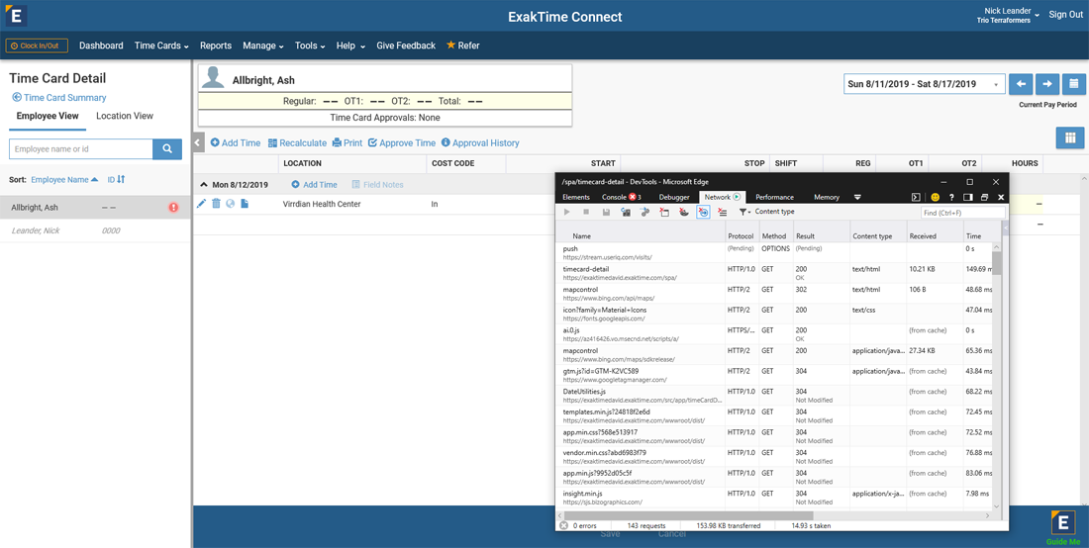Switch to Location View tab

tap(125, 116)
